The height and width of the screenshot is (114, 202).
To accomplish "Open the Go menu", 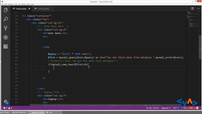I will pos(20,4).
